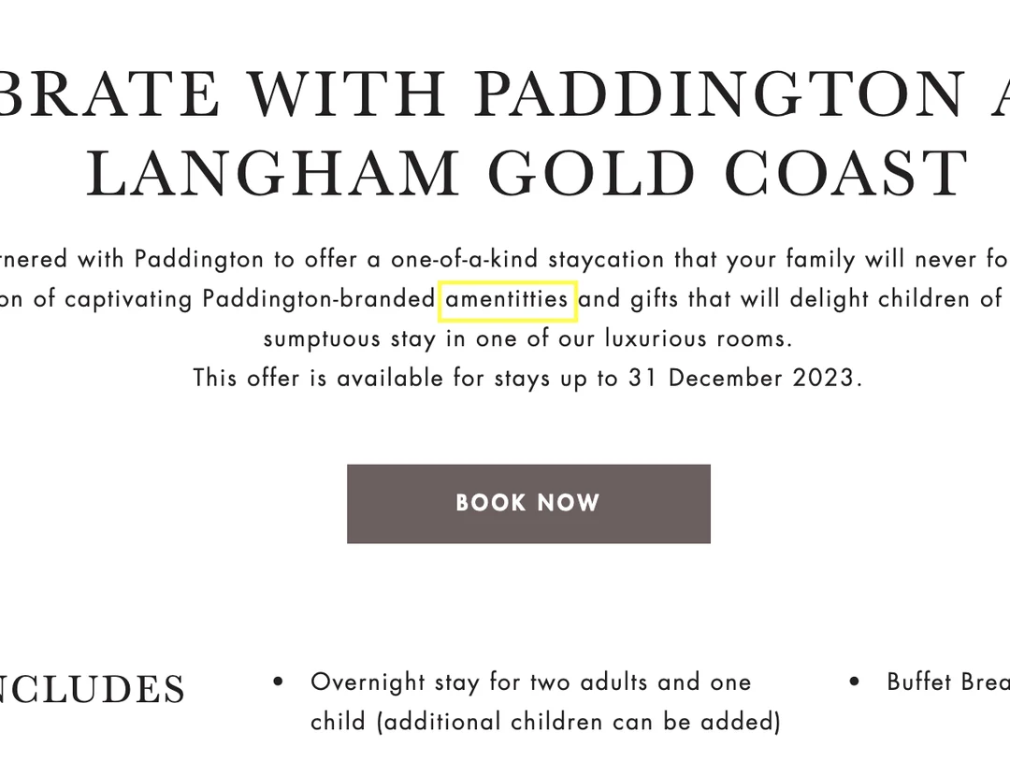
Task: Click the "Buffet Brea..." bullet item
Action: point(947,682)
